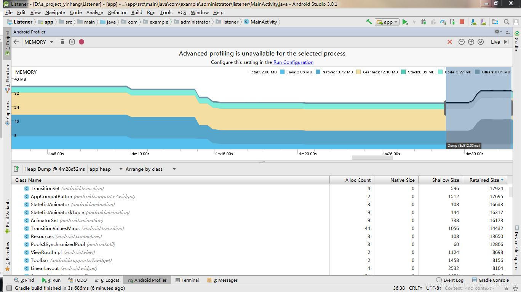Screen dimensions: 521x292
Task: Record memory allocations with the red record button
Action: (x=81, y=42)
